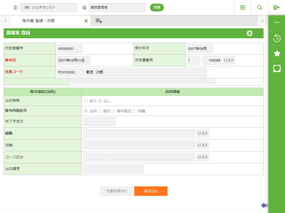Click the logout icon in top right

tap(277, 7)
